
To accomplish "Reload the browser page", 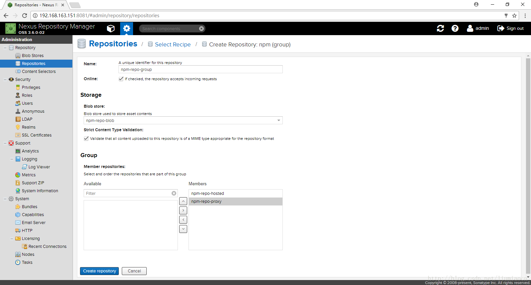I will 25,16.
